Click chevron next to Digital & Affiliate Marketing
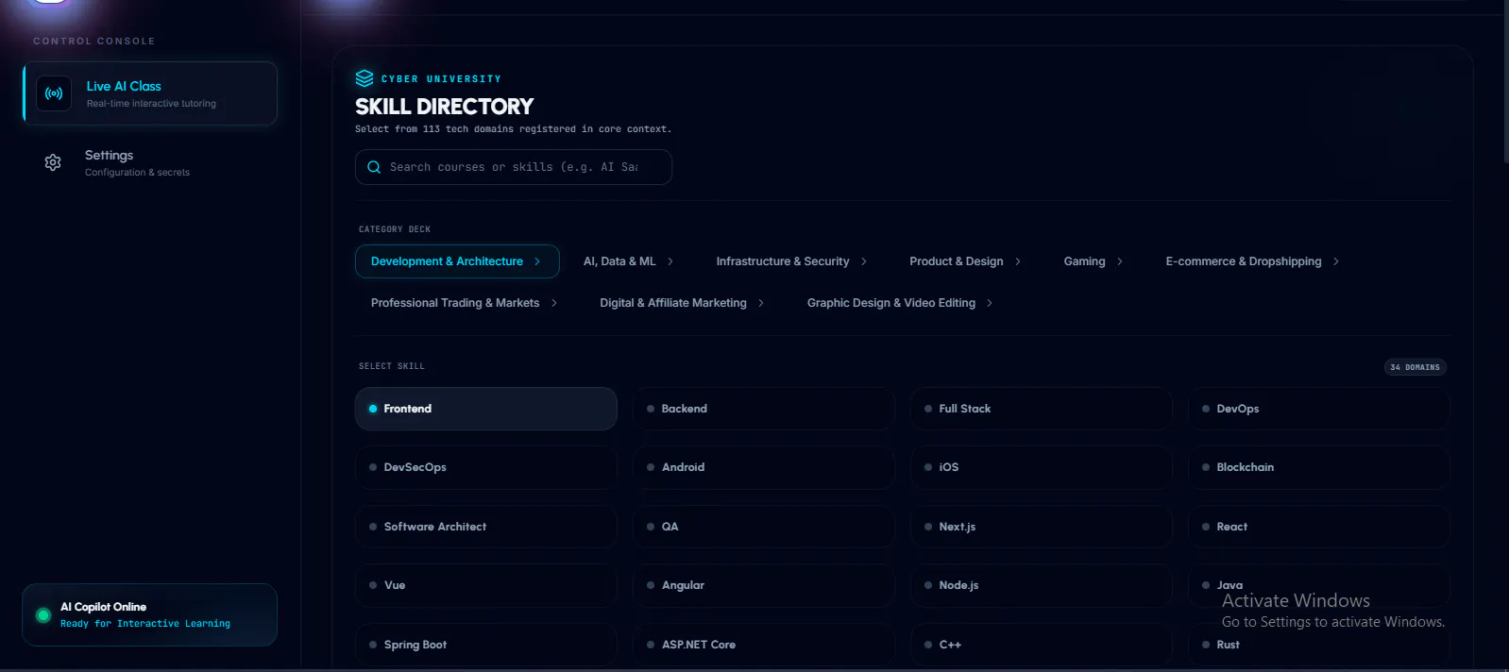This screenshot has height=672, width=1509. 761,303
